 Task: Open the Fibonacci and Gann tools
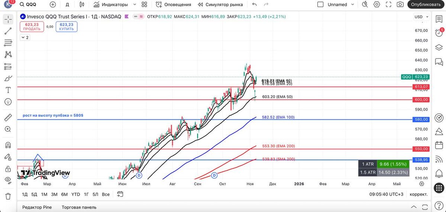click(x=8, y=43)
